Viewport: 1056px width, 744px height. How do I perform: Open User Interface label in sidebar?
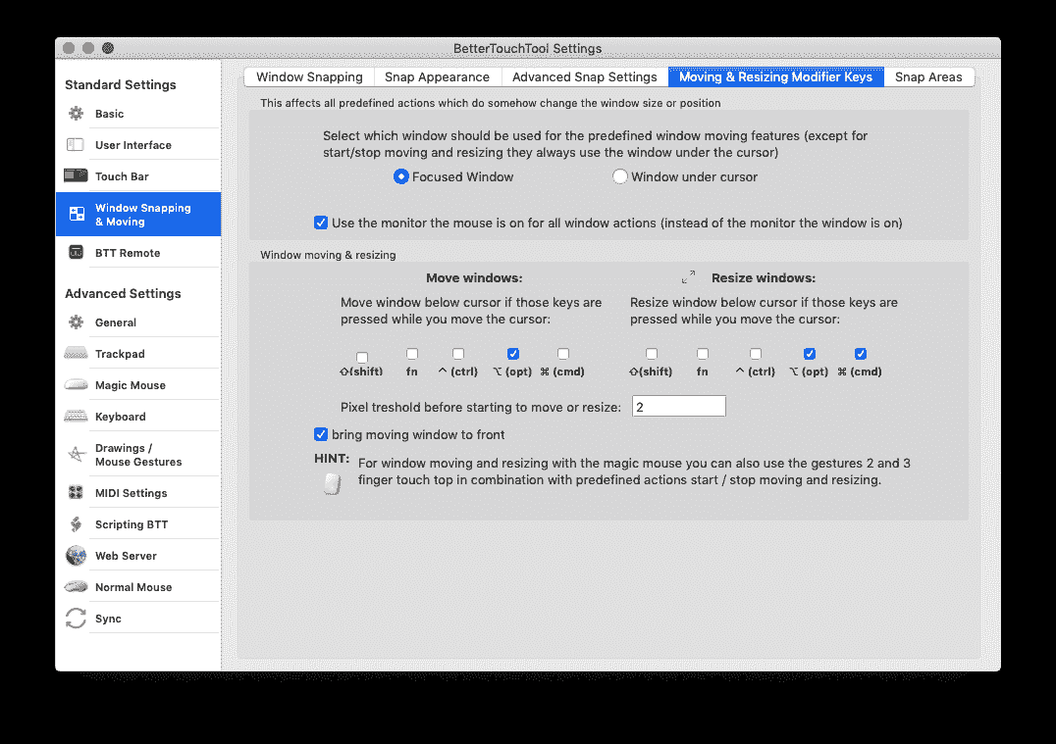133,145
